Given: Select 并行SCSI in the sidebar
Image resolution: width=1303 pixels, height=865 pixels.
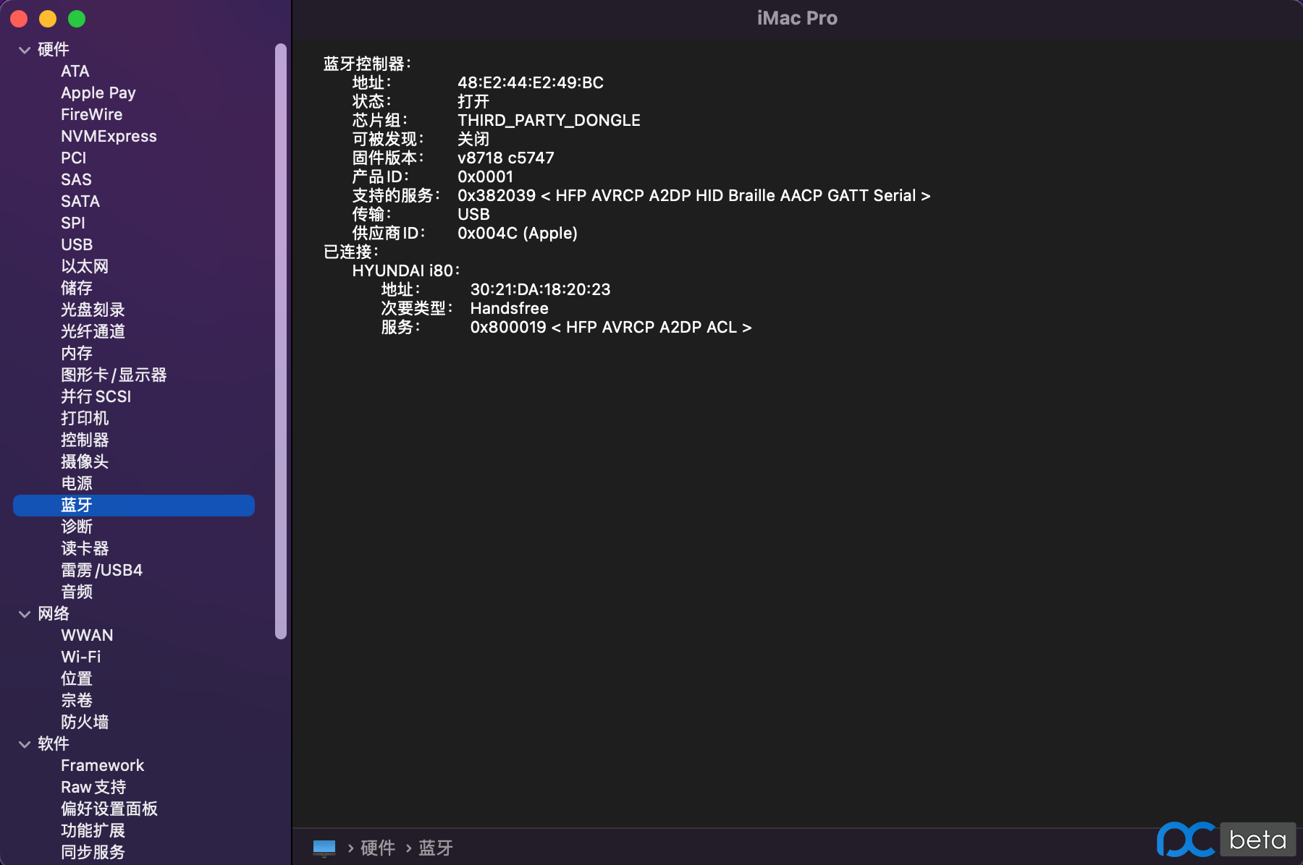Looking at the screenshot, I should coord(96,396).
